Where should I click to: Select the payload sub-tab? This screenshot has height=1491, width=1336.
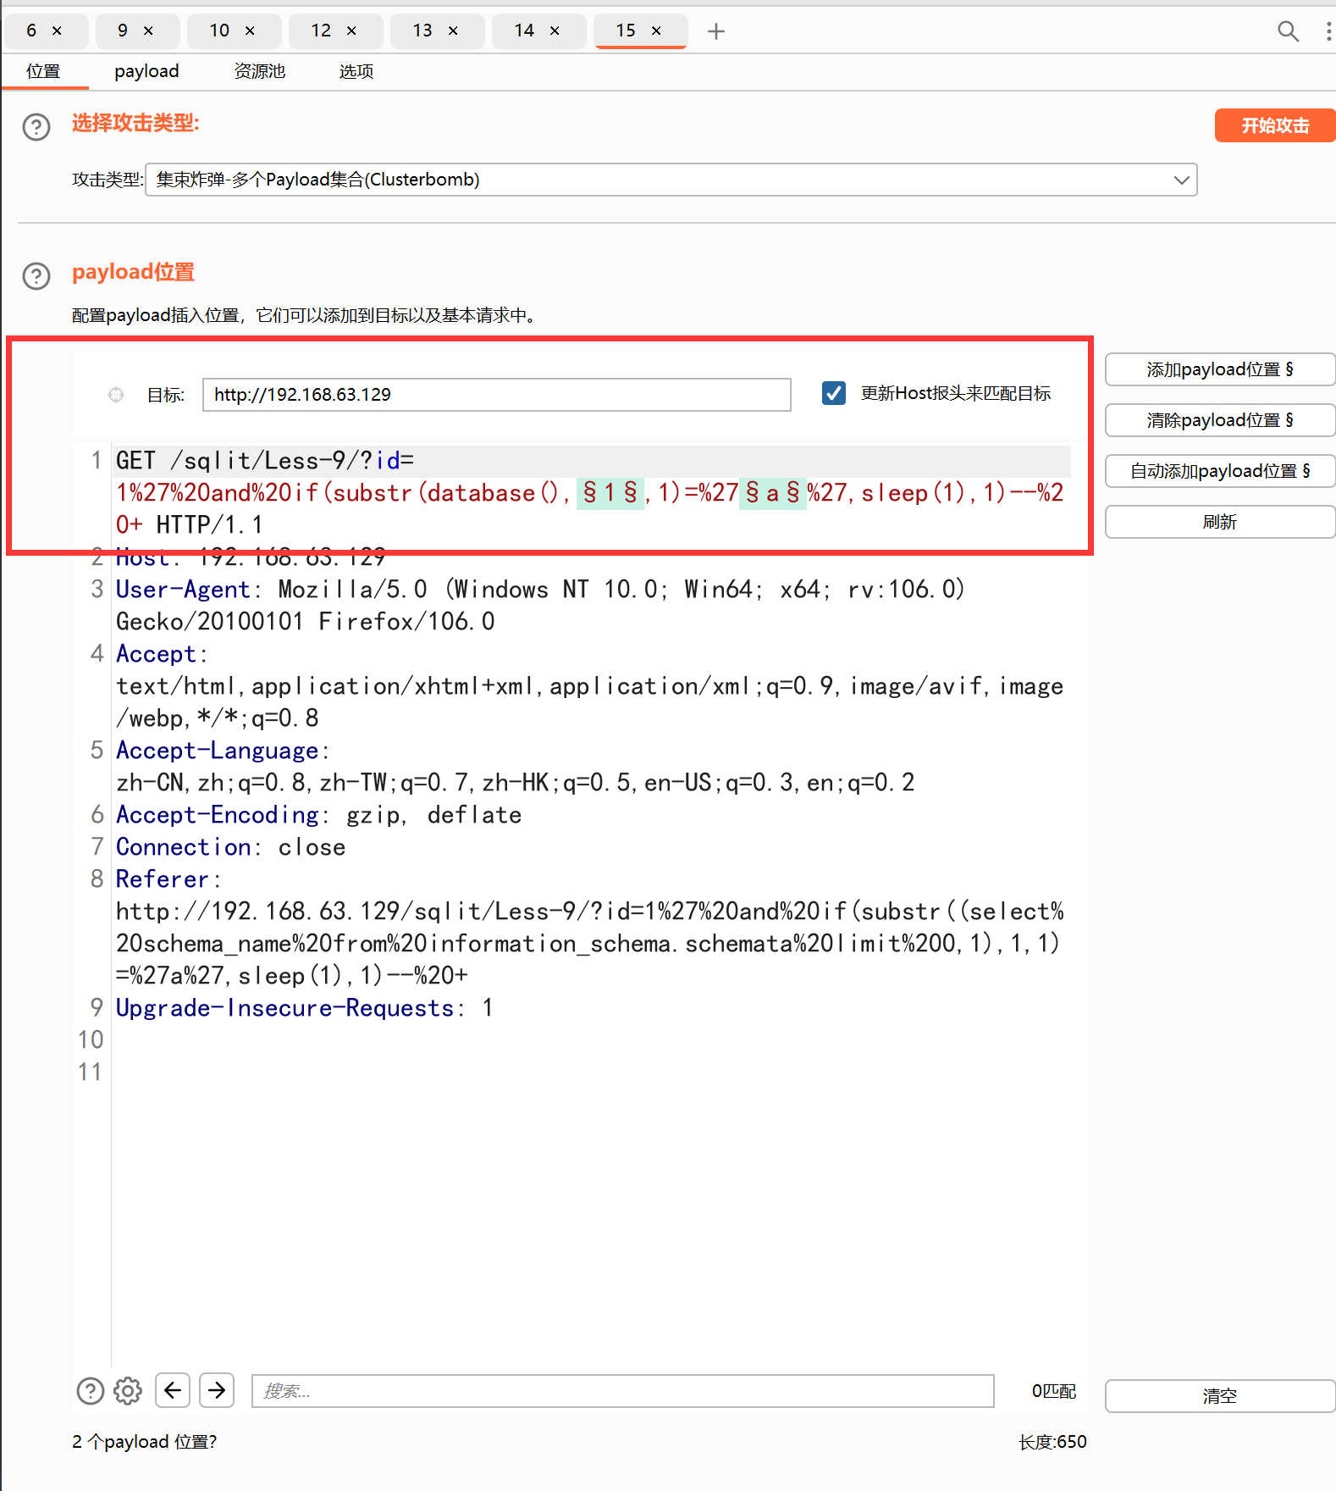coord(146,71)
